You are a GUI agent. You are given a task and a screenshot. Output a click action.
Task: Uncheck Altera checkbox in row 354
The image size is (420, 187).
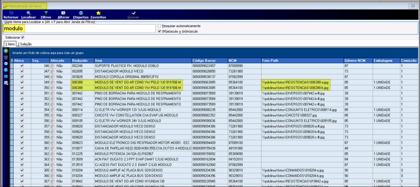click(22, 110)
